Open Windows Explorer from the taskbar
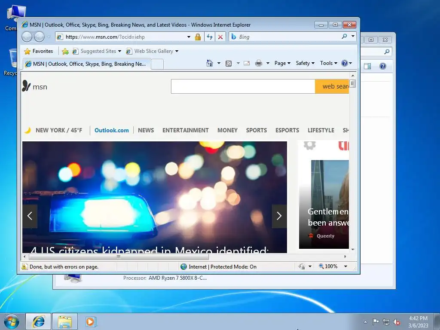Screen dimensions: 440x330 65,321
